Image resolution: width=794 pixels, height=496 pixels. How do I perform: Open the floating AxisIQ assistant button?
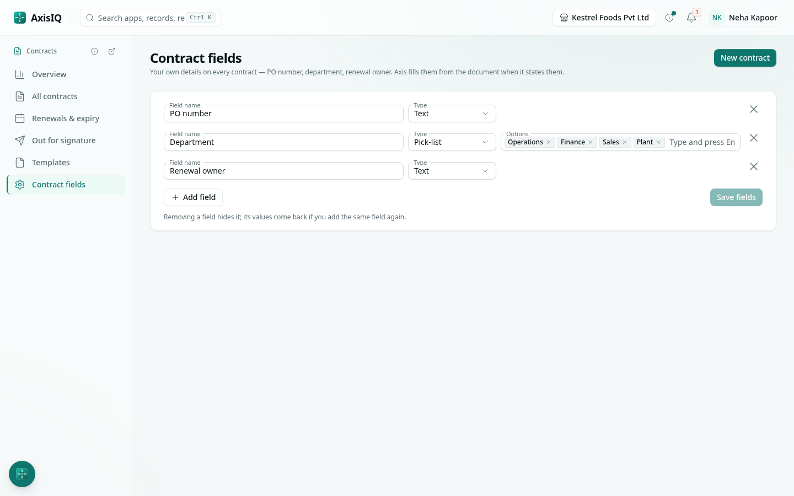(22, 474)
